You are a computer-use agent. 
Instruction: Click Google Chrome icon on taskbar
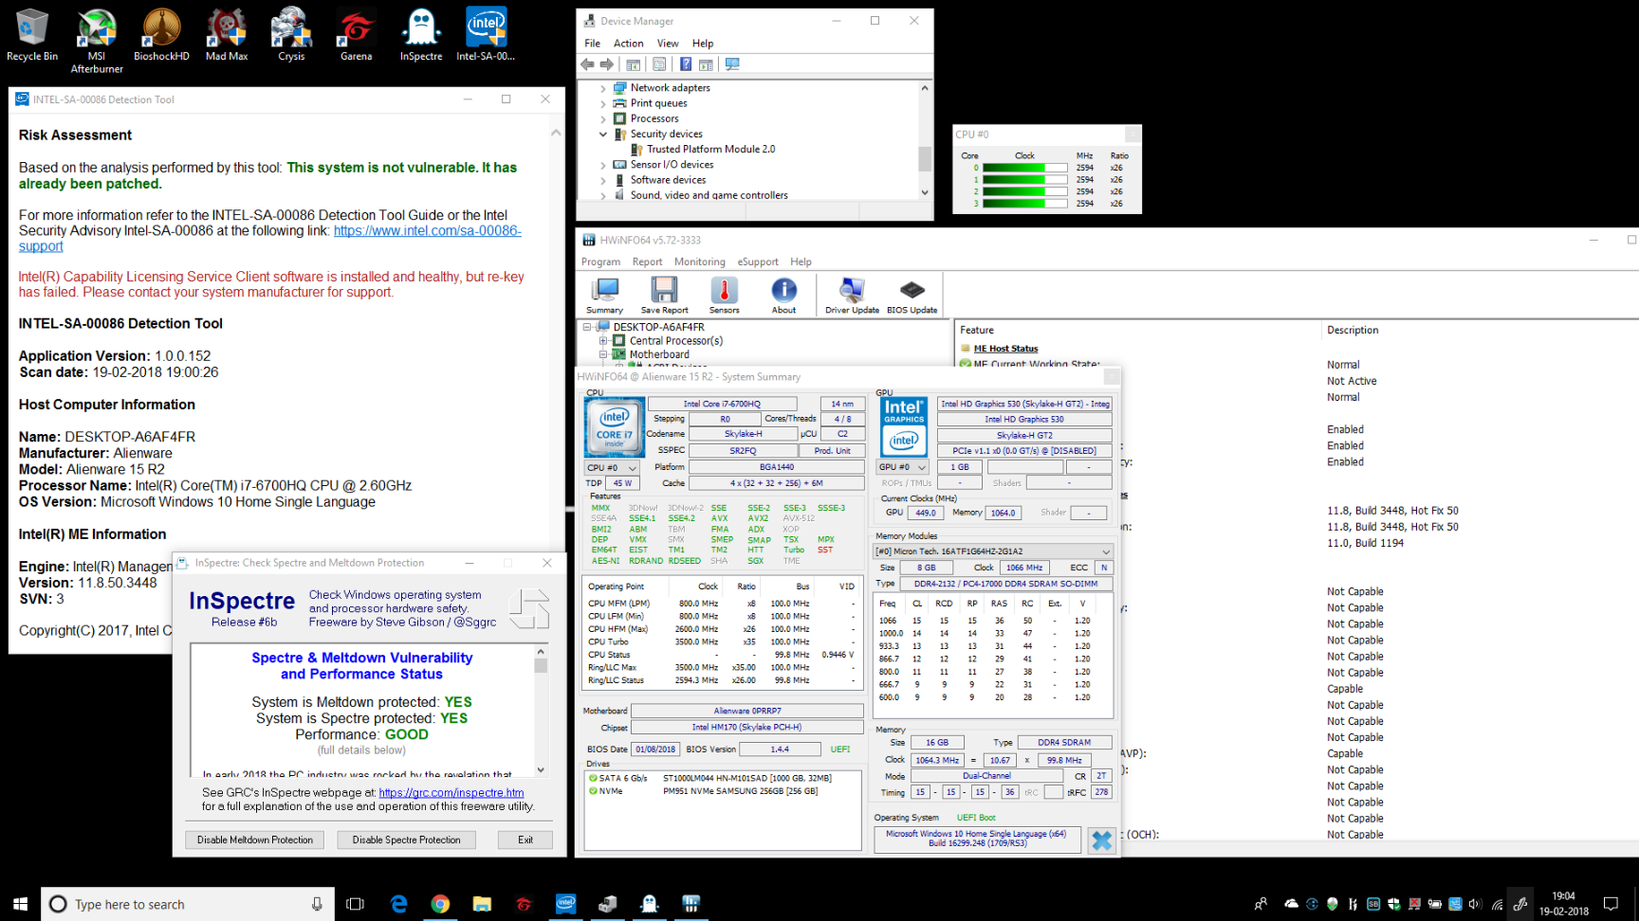coord(440,904)
